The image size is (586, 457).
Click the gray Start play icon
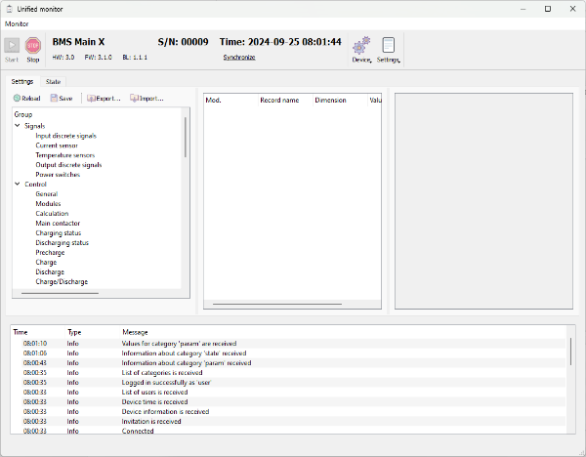(12, 45)
